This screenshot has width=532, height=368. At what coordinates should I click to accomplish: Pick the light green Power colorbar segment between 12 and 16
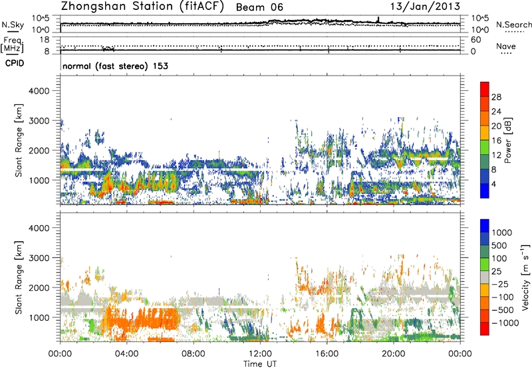(485, 147)
